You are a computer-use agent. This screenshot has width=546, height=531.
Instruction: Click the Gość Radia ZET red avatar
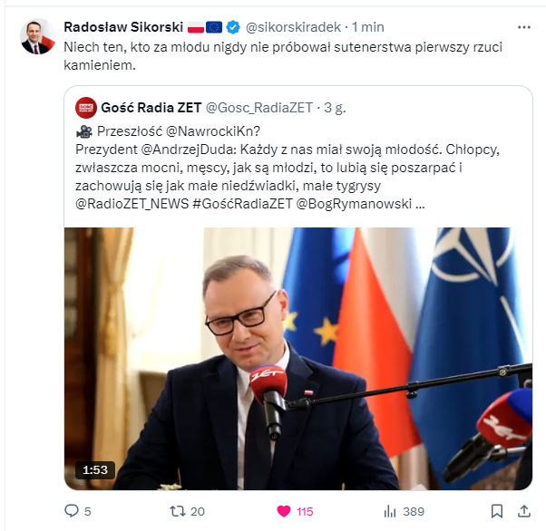(x=85, y=108)
